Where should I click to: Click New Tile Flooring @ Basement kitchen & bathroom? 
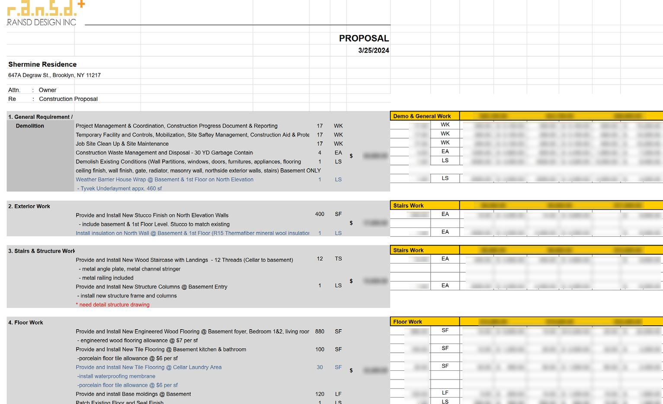coord(161,349)
